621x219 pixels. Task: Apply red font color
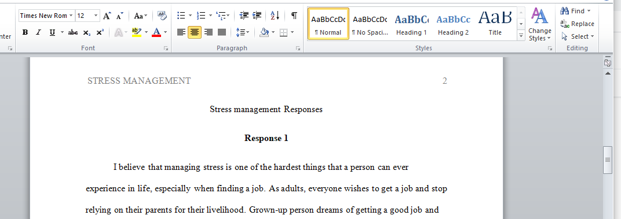coord(156,32)
